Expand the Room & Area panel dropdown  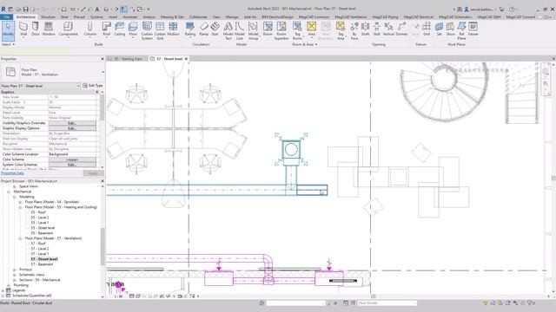coord(305,44)
